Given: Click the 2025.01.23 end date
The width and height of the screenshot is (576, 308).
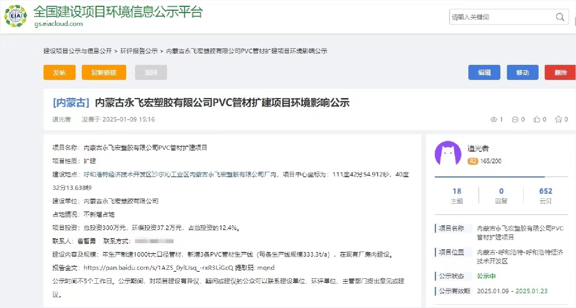Looking at the screenshot, I should (532, 291).
